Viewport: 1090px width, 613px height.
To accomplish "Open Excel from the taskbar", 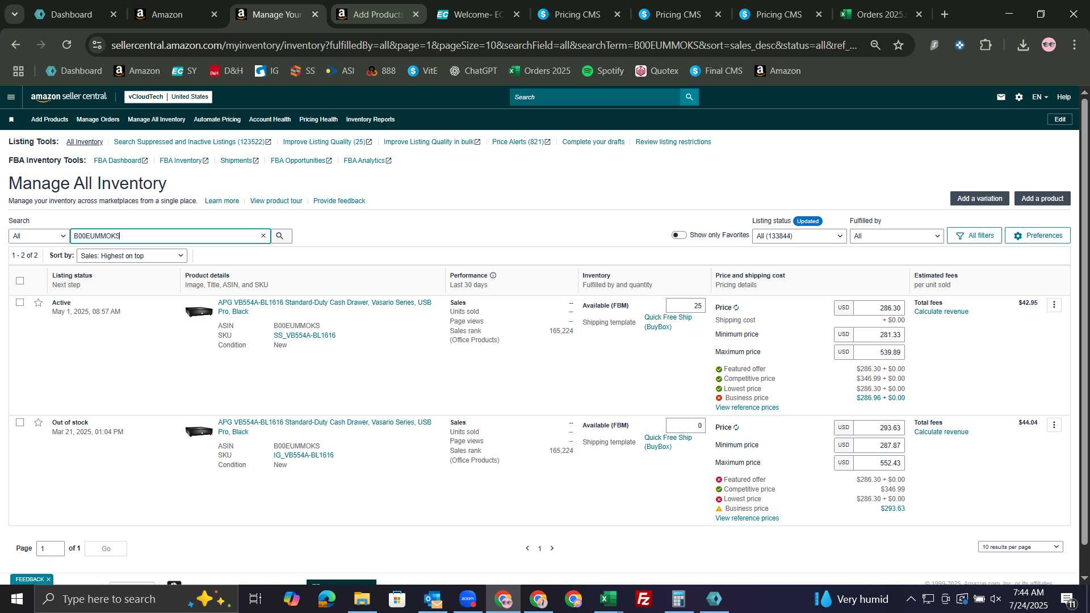I will (x=608, y=599).
